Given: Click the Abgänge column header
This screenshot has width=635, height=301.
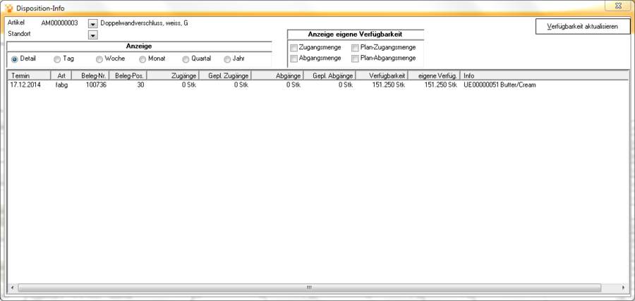Looking at the screenshot, I should click(x=277, y=75).
